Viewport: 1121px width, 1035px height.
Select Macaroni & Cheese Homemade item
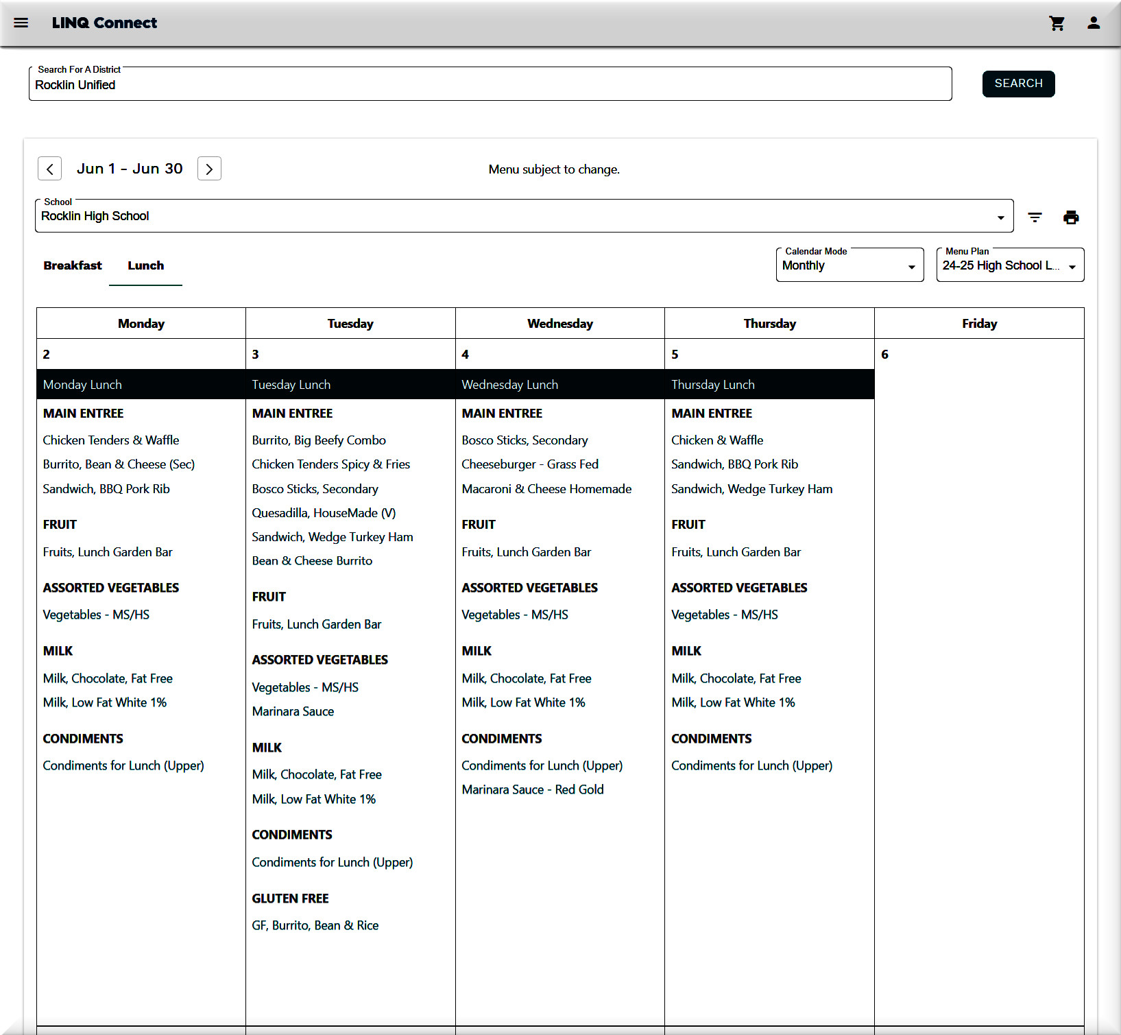pos(546,489)
